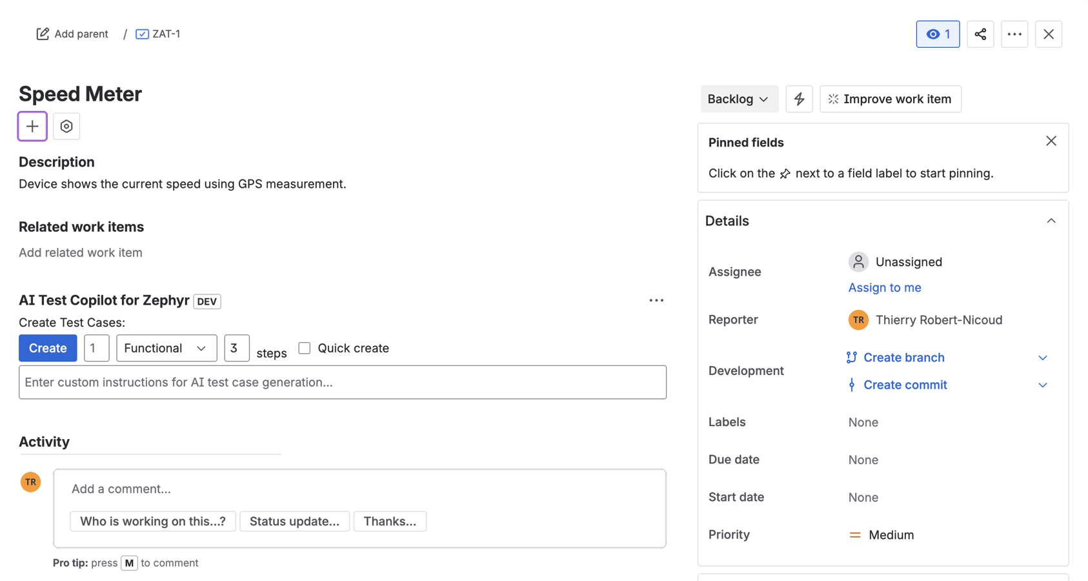
Task: Click the Unassigned assignee avatar
Action: click(858, 261)
